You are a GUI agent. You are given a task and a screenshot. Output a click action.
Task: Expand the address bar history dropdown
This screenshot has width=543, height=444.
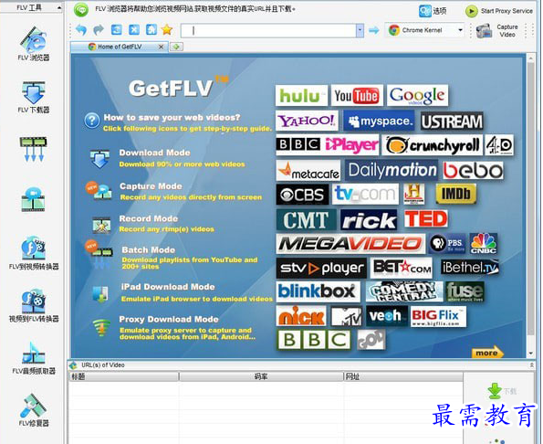(360, 30)
